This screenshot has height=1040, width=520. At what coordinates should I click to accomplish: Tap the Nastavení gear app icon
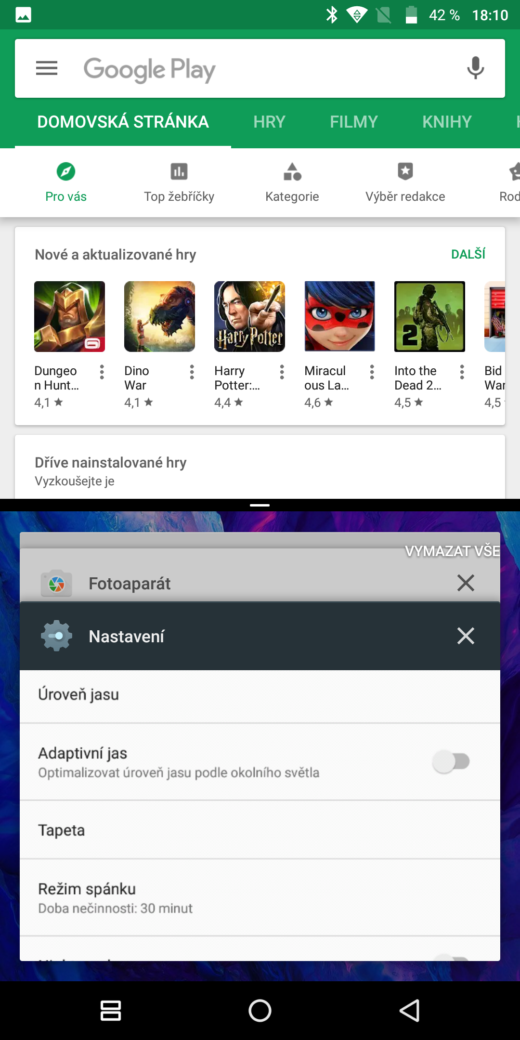(x=56, y=636)
